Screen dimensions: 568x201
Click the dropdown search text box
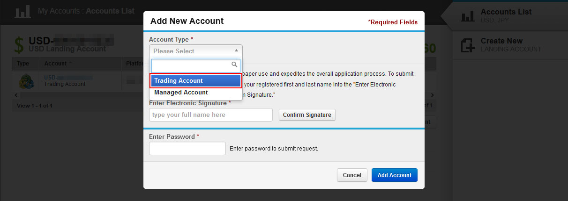pyautogui.click(x=196, y=65)
